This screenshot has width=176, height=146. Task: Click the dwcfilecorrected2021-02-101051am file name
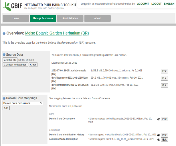coord(70,78)
